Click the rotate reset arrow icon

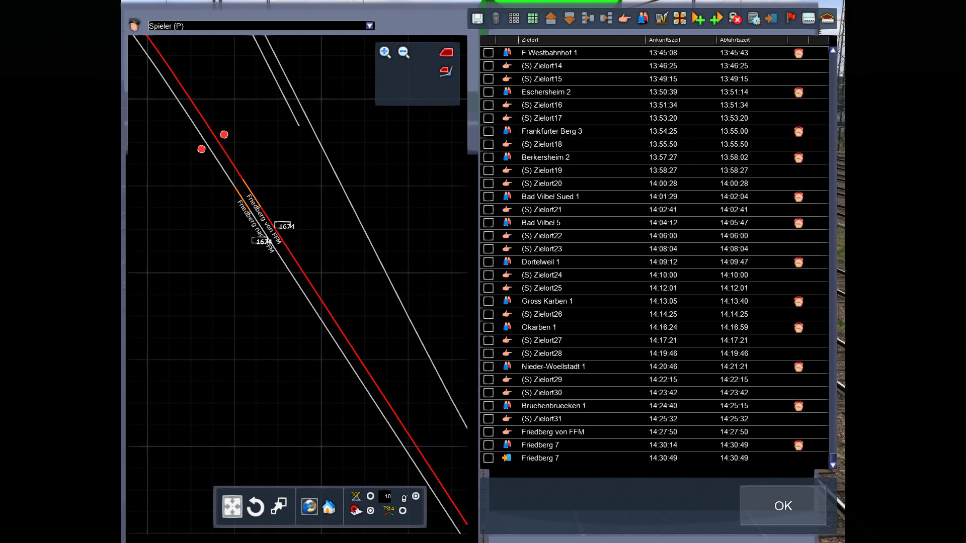pyautogui.click(x=256, y=507)
